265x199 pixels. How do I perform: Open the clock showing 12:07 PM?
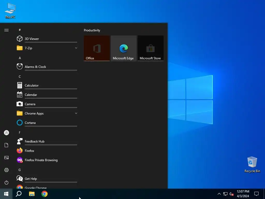click(243, 194)
